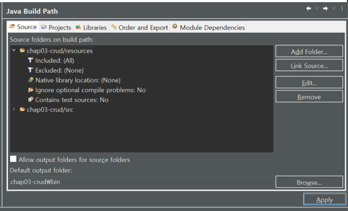
Task: Open the back history dropdown arrow
Action: (317, 8)
